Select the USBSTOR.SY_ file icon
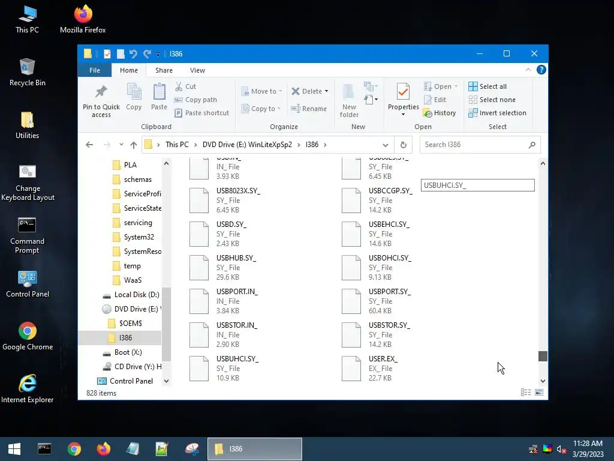This screenshot has height=461, width=614. click(x=351, y=335)
